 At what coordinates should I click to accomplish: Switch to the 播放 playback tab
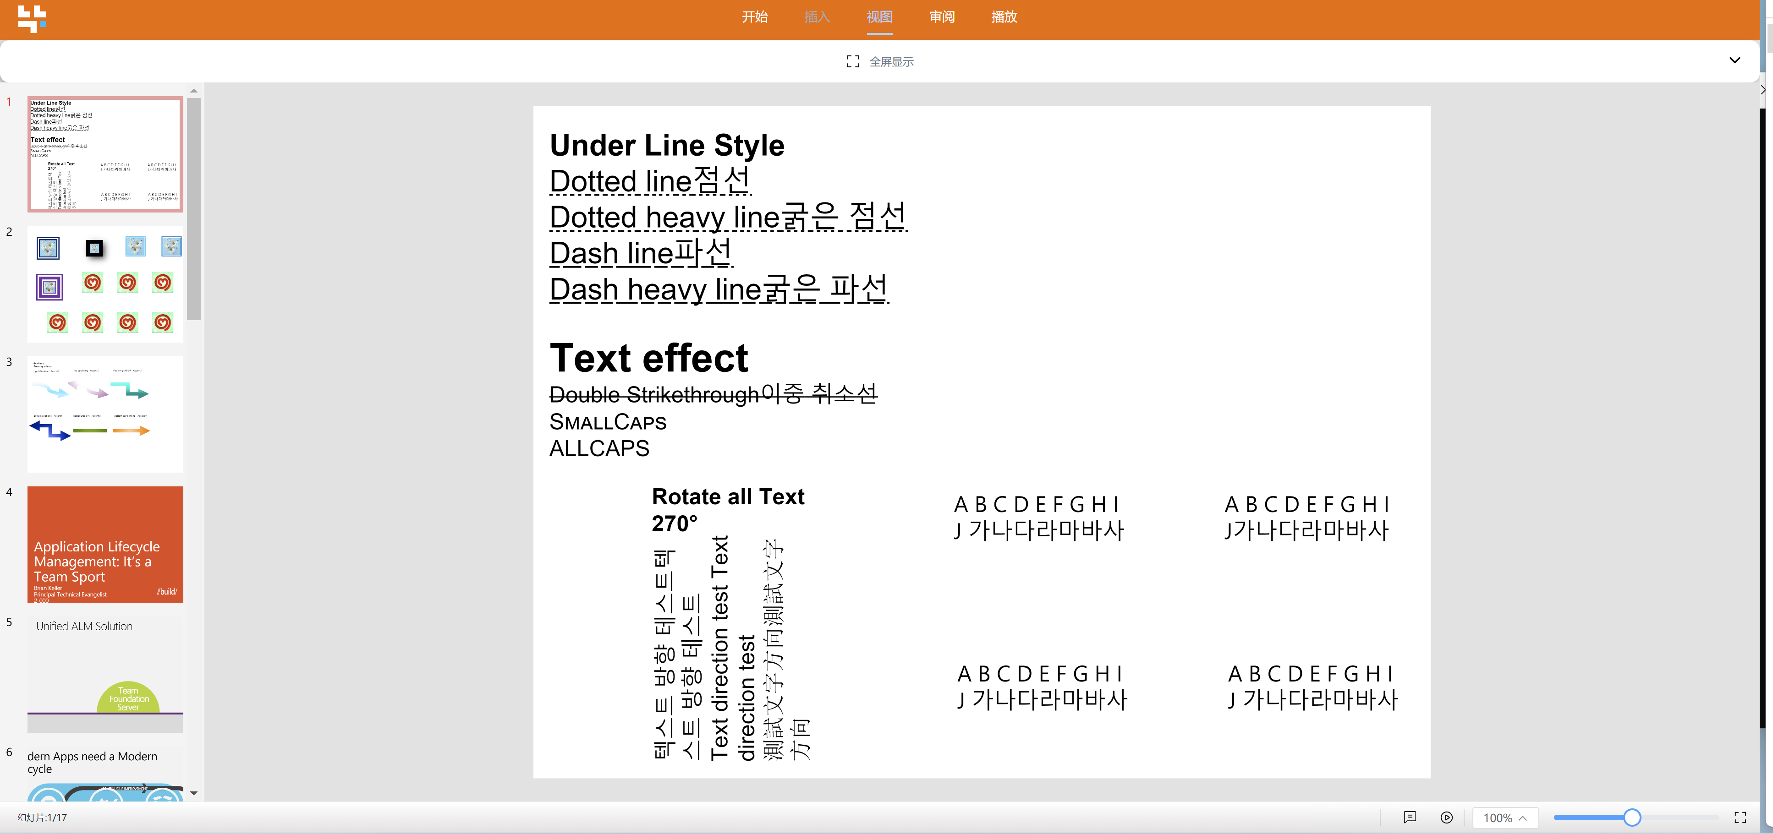point(1004,17)
